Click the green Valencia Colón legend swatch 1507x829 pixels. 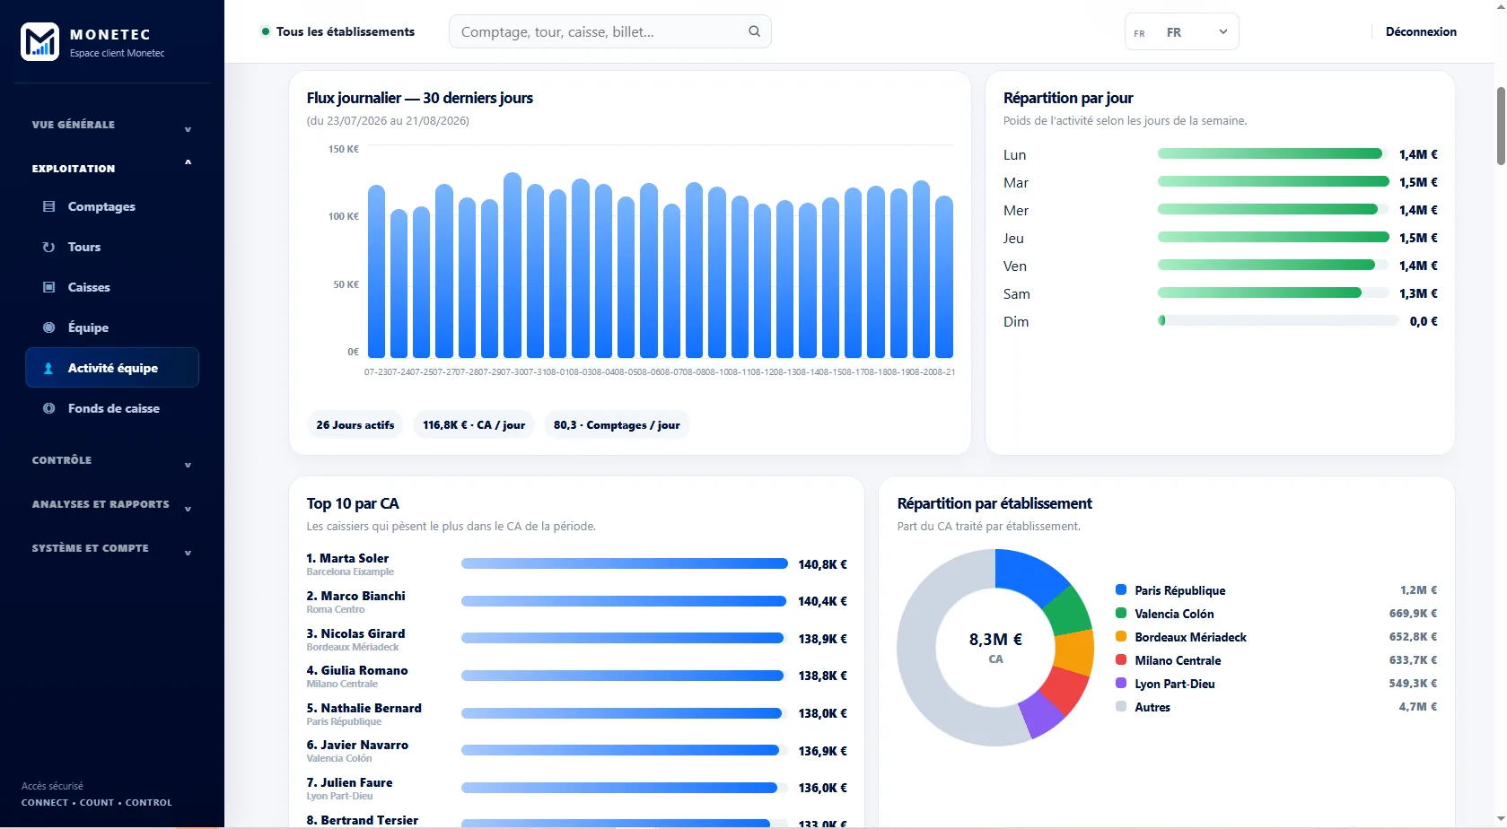(x=1121, y=614)
